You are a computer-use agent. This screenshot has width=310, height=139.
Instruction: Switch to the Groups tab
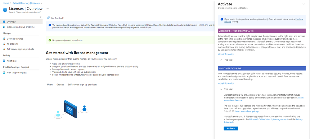click(x=60, y=85)
